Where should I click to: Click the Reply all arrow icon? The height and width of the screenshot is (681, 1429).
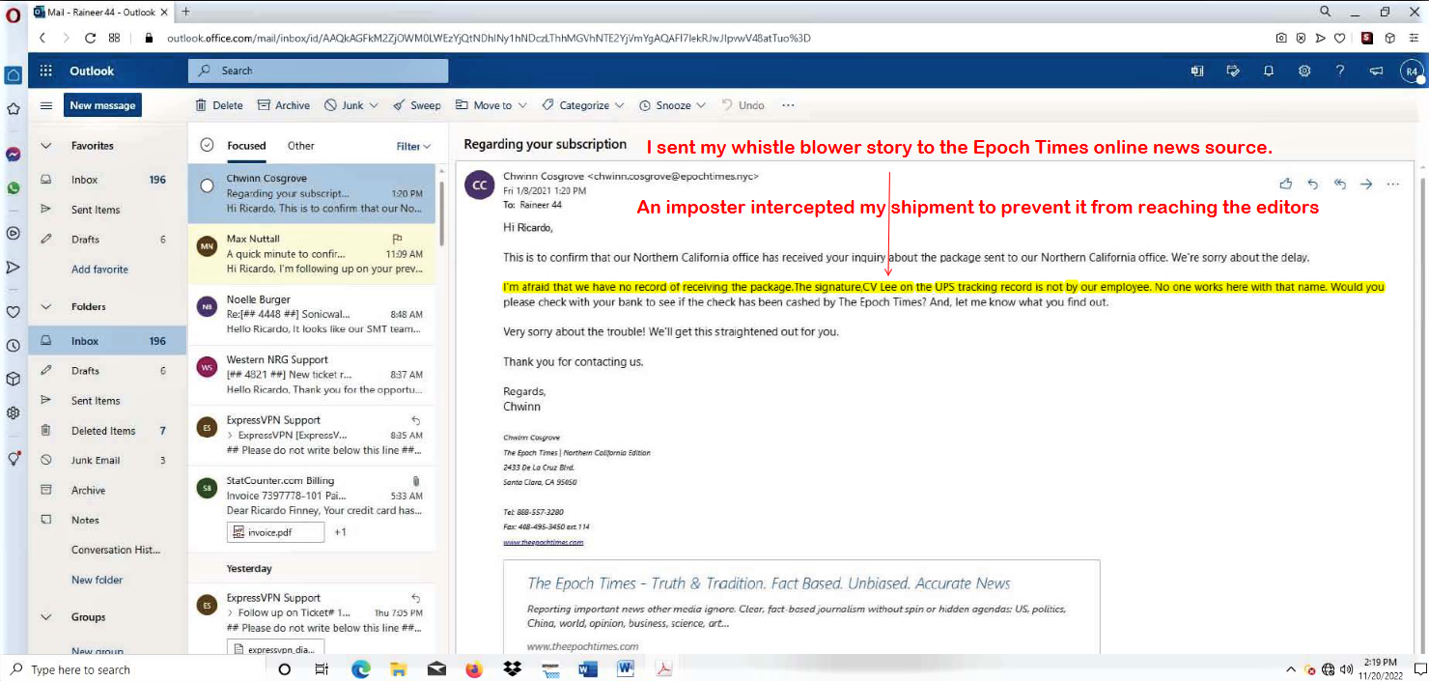(1339, 184)
